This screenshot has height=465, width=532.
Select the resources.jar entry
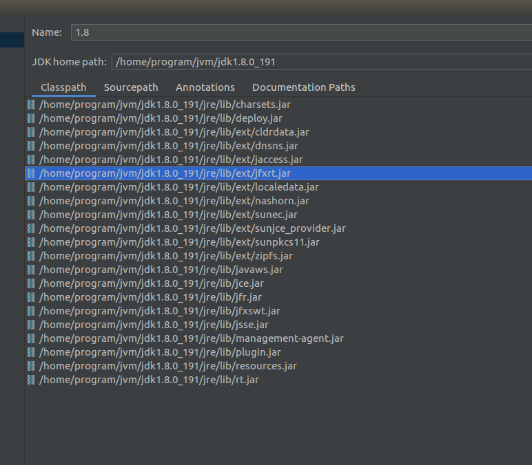(278, 366)
